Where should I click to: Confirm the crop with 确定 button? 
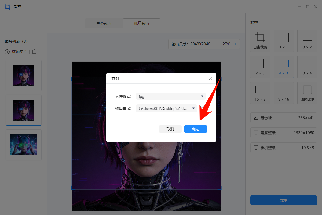point(195,129)
